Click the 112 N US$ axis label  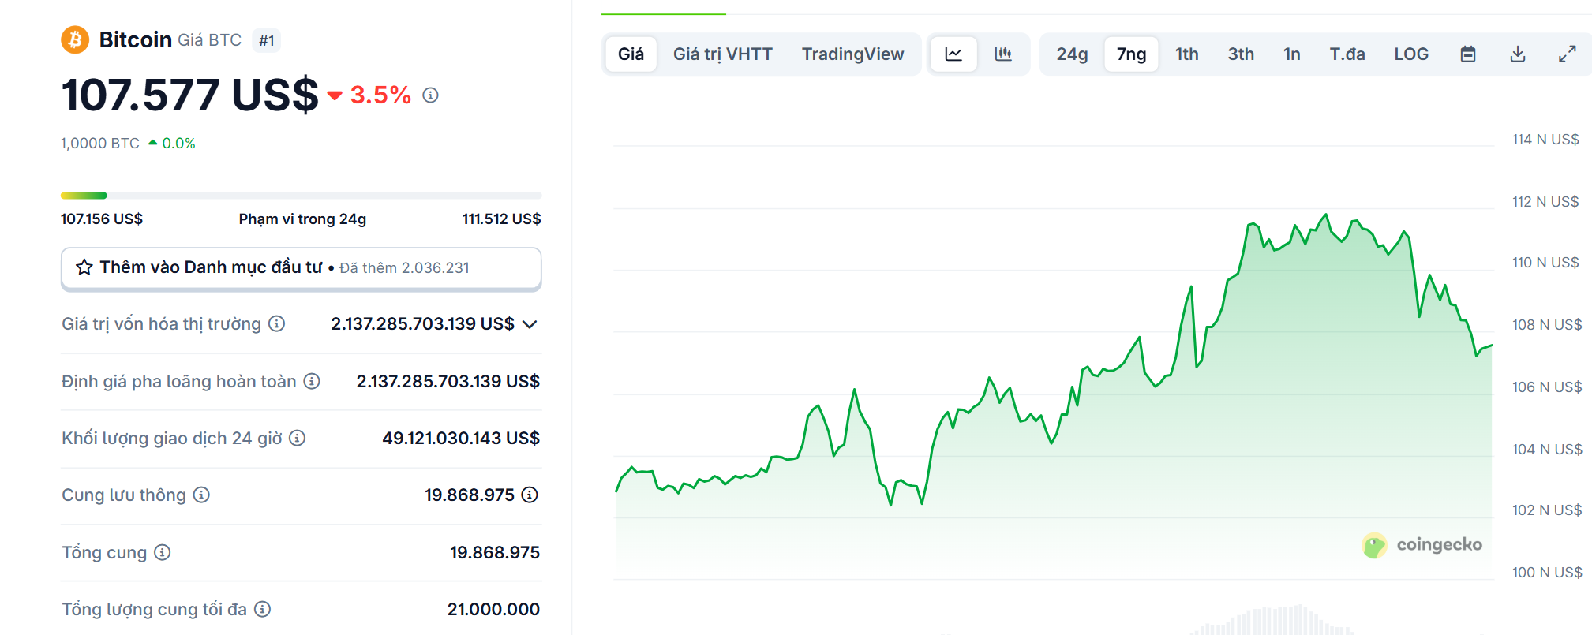point(1545,201)
